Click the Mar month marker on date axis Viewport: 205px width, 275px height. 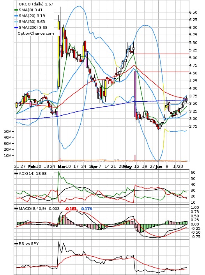[x=62, y=167]
